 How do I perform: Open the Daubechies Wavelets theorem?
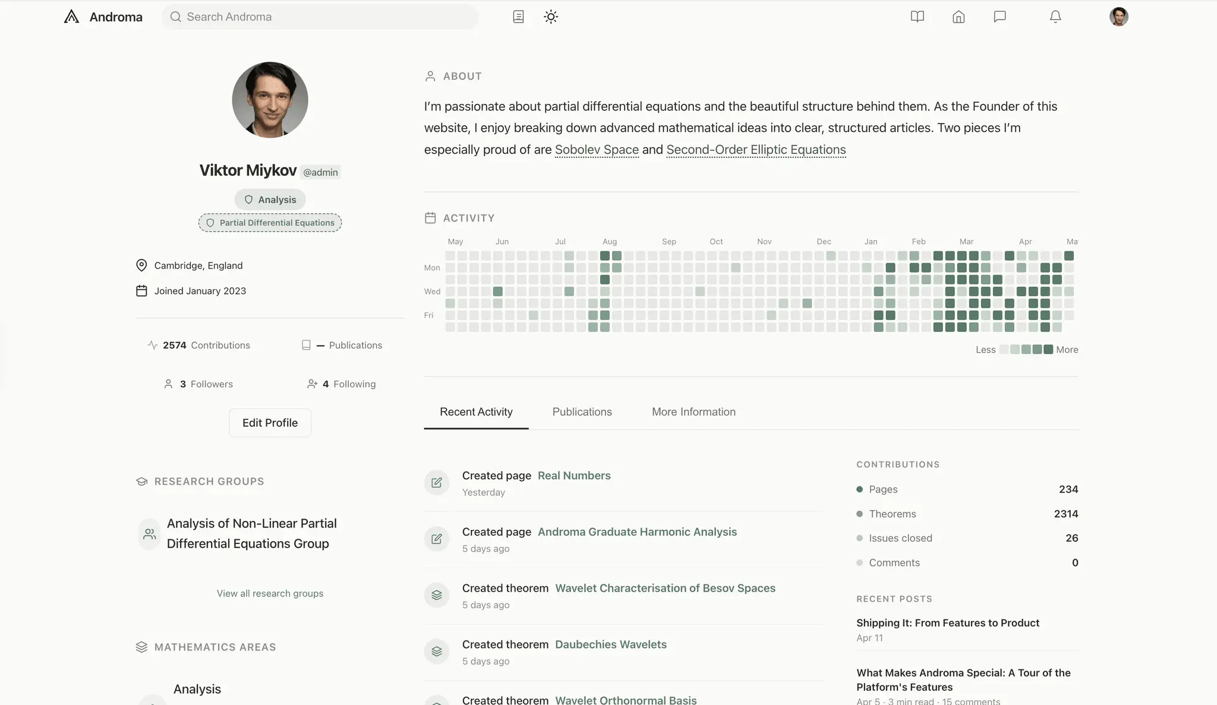[x=611, y=644]
